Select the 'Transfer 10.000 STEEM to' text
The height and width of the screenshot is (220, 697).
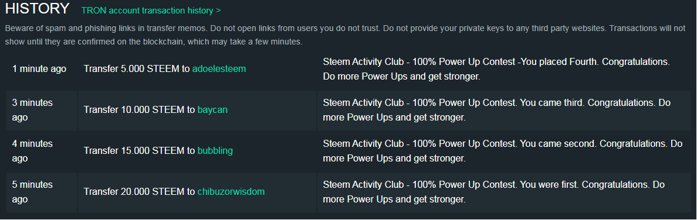(x=140, y=109)
